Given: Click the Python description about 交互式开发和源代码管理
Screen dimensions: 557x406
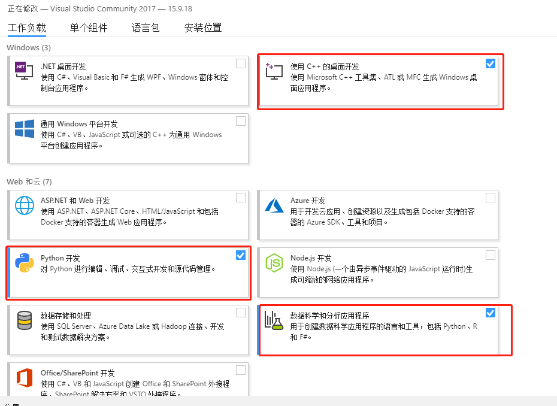Looking at the screenshot, I should 128,269.
